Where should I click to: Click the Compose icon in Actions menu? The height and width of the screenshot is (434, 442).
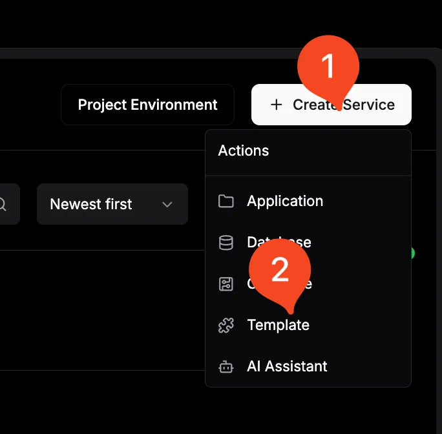pyautogui.click(x=226, y=284)
